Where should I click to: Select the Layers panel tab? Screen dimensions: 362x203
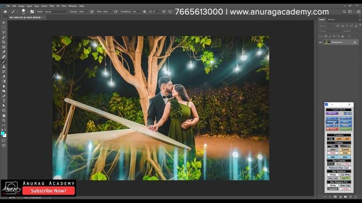[322, 20]
